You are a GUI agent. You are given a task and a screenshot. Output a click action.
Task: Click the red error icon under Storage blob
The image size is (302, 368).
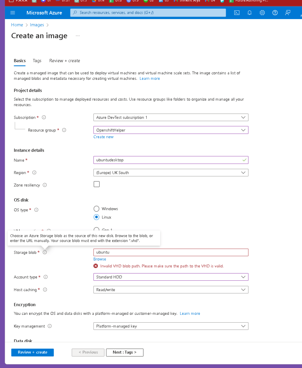point(96,266)
